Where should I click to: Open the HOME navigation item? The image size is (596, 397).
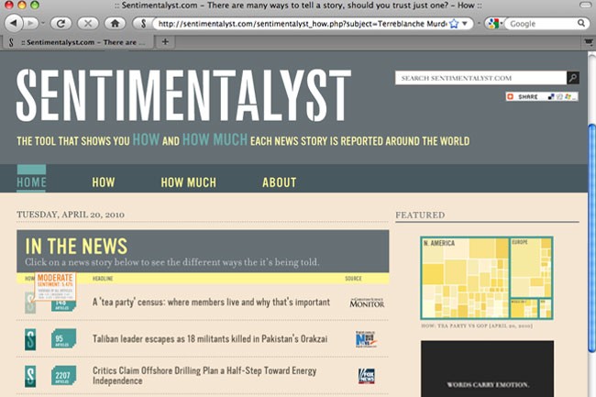[31, 182]
